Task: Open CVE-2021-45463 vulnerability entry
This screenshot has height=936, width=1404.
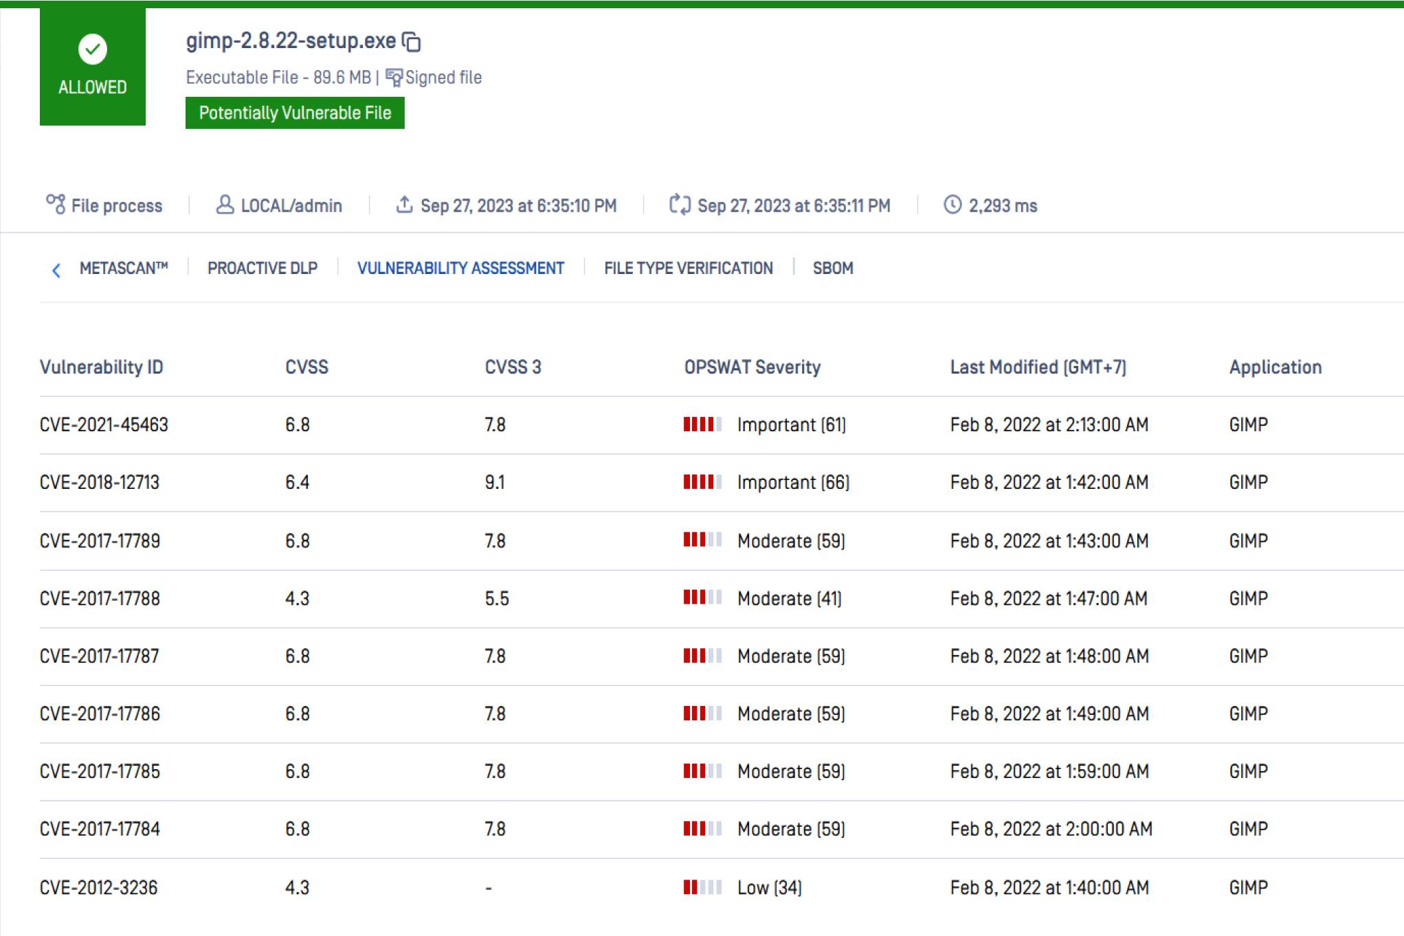Action: pyautogui.click(x=104, y=425)
